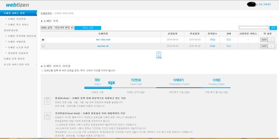Click the 잔여일수 column header
The width and height of the screenshot is (279, 139).
coord(212,34)
